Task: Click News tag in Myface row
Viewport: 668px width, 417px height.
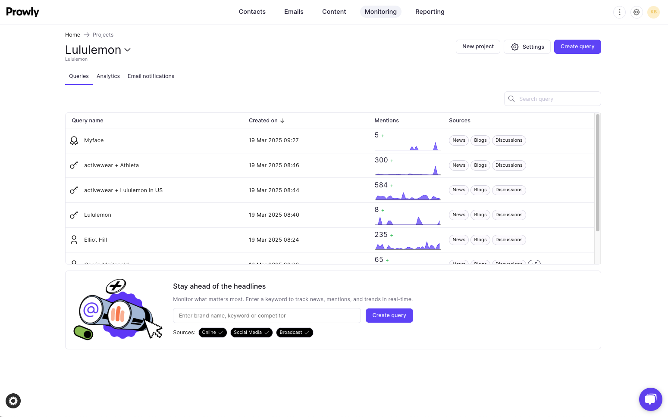Action: [x=459, y=140]
